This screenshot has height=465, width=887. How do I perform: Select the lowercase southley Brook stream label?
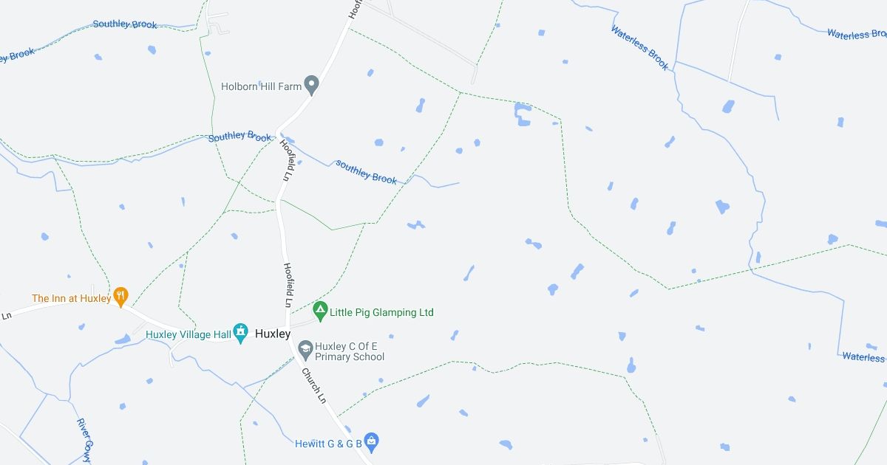pos(367,172)
